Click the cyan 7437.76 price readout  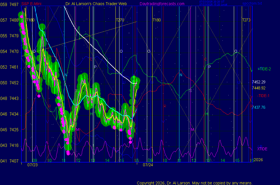coord(259,107)
